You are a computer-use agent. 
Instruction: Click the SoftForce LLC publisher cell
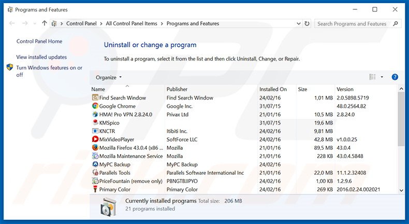click(182, 139)
